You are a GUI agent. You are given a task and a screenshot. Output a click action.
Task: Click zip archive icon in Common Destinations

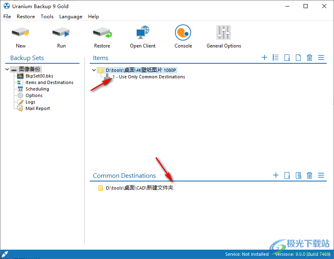click(298, 175)
